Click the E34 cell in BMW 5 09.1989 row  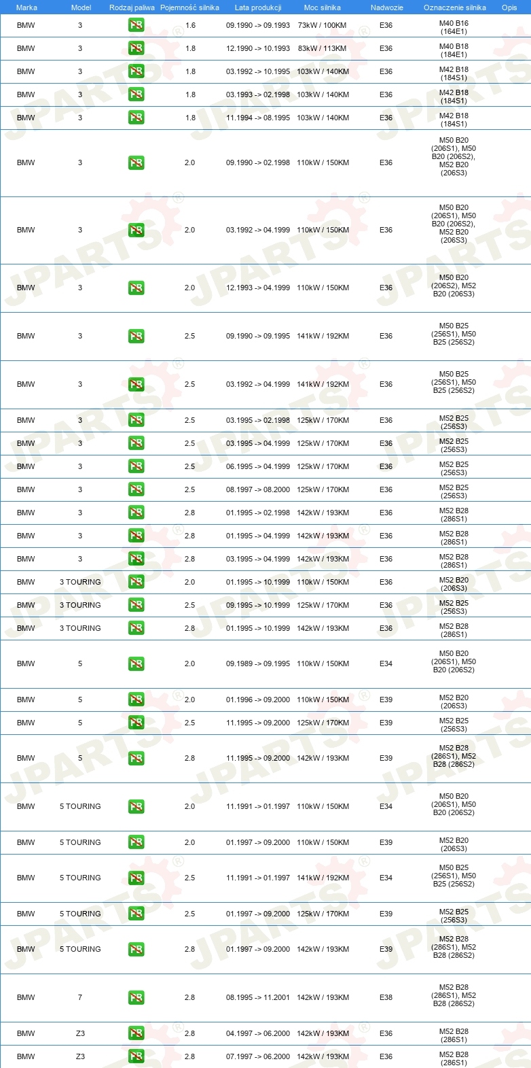click(x=386, y=664)
